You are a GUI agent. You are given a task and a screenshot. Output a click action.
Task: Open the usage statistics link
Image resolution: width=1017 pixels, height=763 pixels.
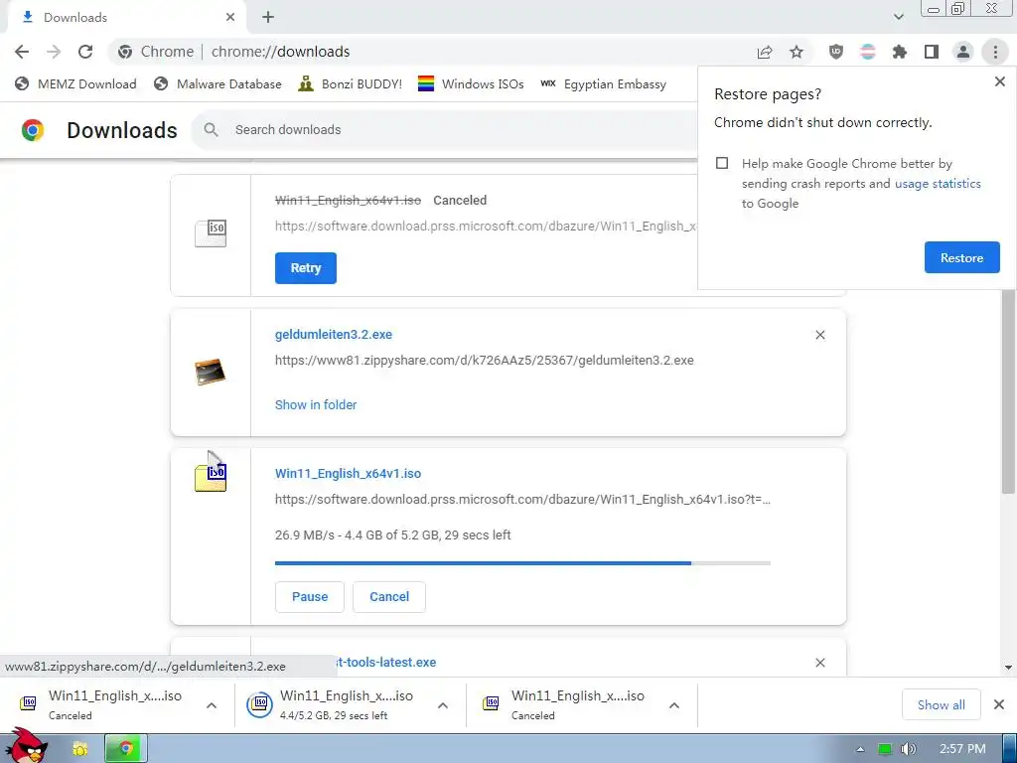tap(938, 184)
